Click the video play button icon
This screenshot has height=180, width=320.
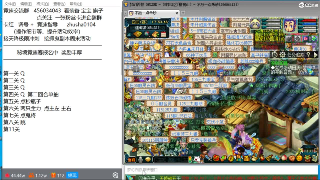146,47
